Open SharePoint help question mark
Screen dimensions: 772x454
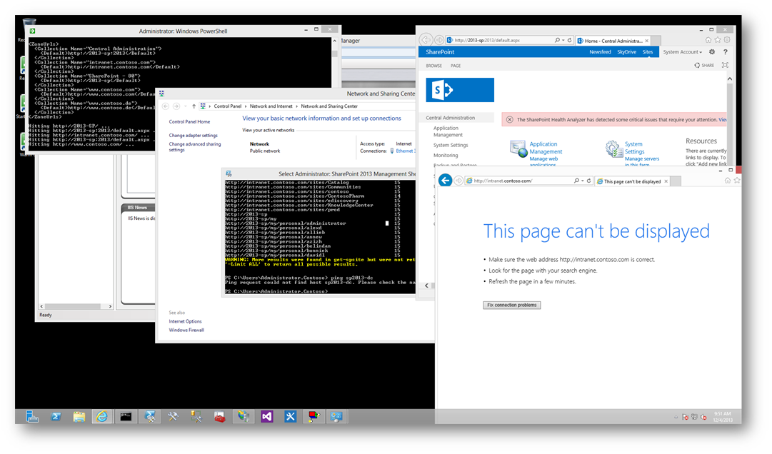726,51
